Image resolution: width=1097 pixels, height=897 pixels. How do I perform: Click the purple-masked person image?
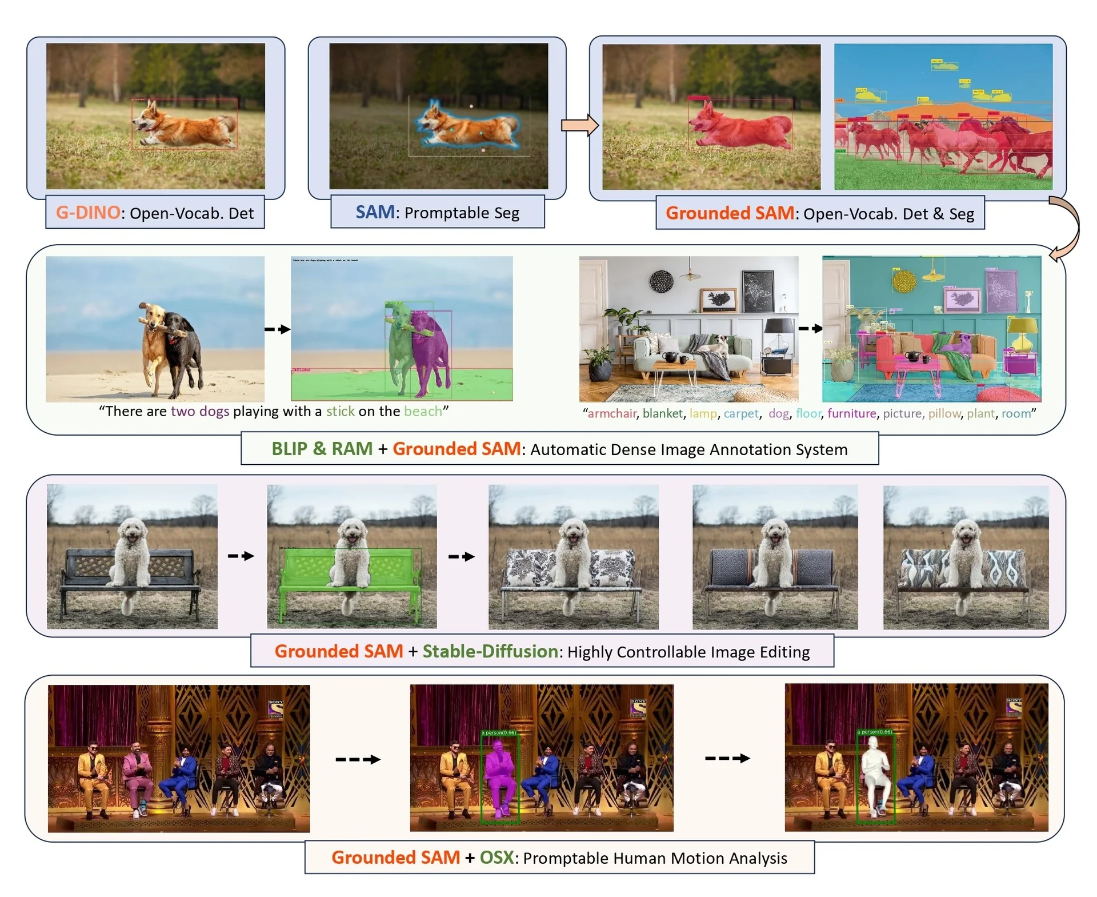(x=541, y=758)
